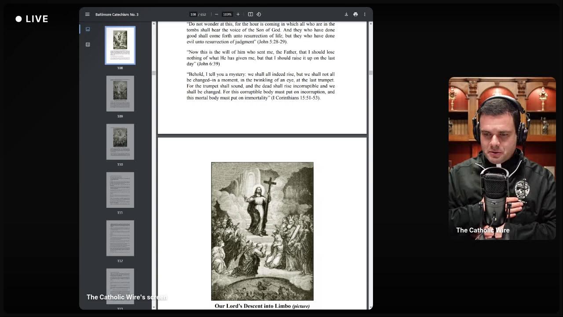
Task: Click the document scrollbar down arrow
Action: tap(370, 307)
